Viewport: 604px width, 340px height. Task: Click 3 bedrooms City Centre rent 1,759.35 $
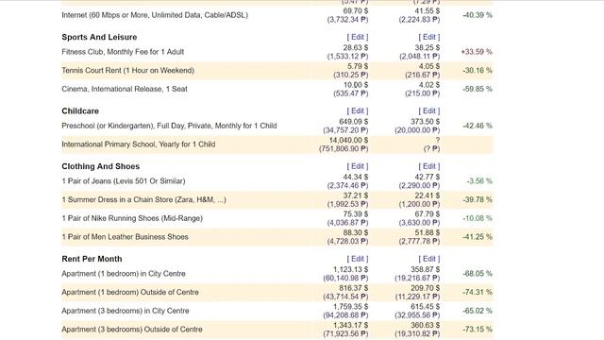pos(351,306)
